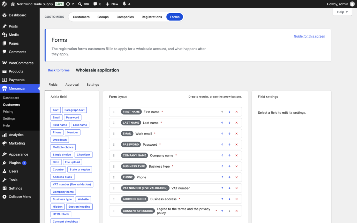Select the Forms pill tab
The width and height of the screenshot is (357, 223).
coord(175,17)
